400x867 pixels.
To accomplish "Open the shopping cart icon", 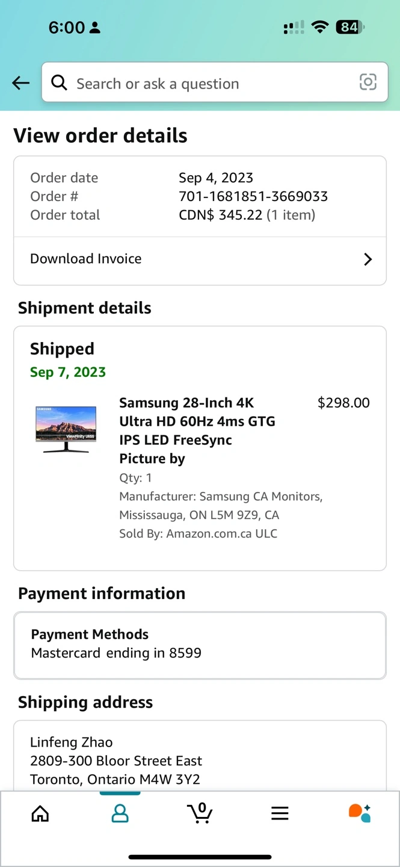I will pyautogui.click(x=200, y=813).
